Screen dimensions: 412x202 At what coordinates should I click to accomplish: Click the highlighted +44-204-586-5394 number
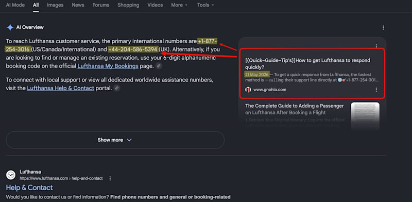click(x=133, y=49)
